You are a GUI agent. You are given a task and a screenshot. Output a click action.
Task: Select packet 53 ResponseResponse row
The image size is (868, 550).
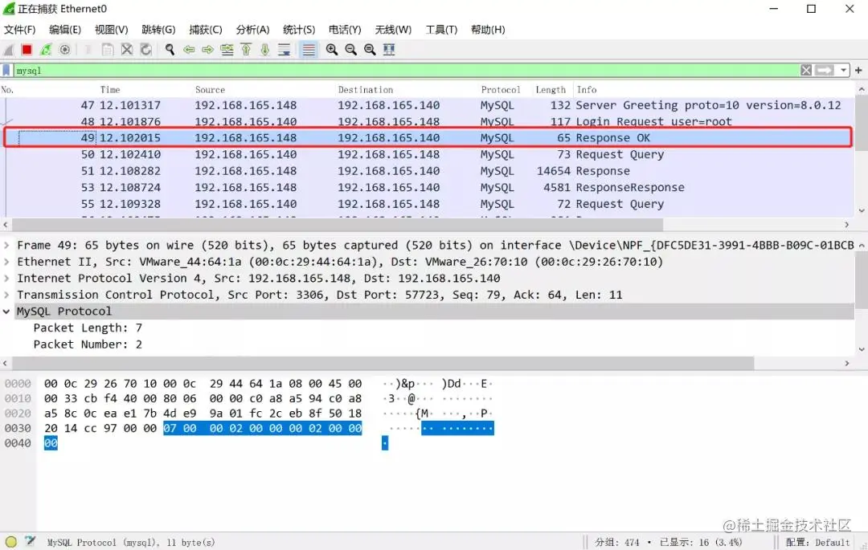(428, 187)
